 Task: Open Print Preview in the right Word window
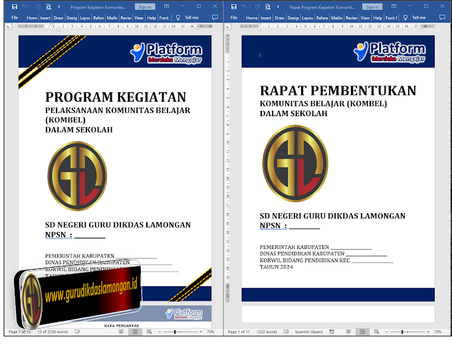click(268, 7)
